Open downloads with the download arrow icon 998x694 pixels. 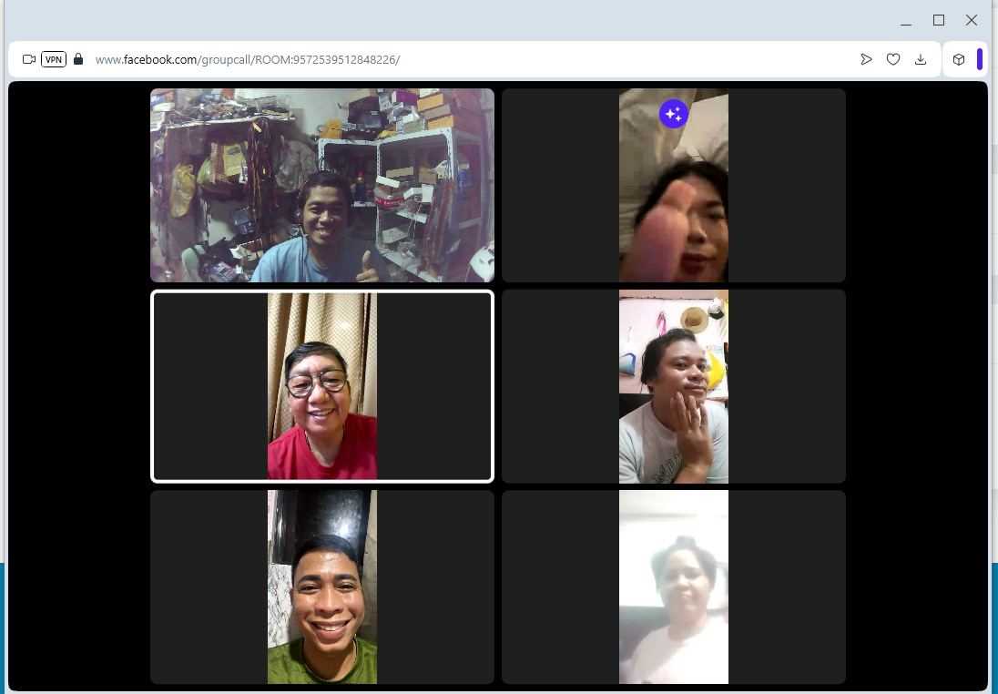[921, 59]
